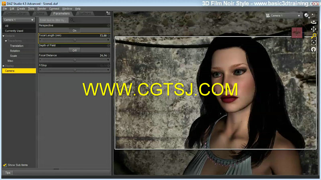Image resolution: width=321 pixels, height=180 pixels.
Task: Select Currently Used properties filter
Action: 19,31
